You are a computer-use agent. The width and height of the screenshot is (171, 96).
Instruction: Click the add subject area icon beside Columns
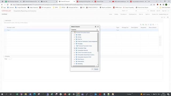(97, 30)
